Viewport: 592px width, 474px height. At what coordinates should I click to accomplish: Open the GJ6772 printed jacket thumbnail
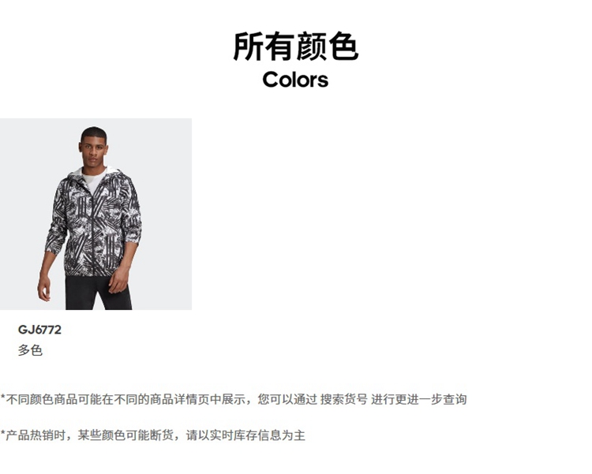tap(96, 214)
